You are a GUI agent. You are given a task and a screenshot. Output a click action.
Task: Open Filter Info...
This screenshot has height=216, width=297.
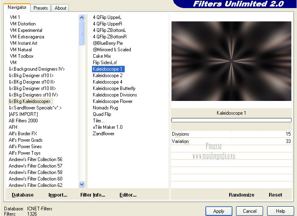[93, 195]
